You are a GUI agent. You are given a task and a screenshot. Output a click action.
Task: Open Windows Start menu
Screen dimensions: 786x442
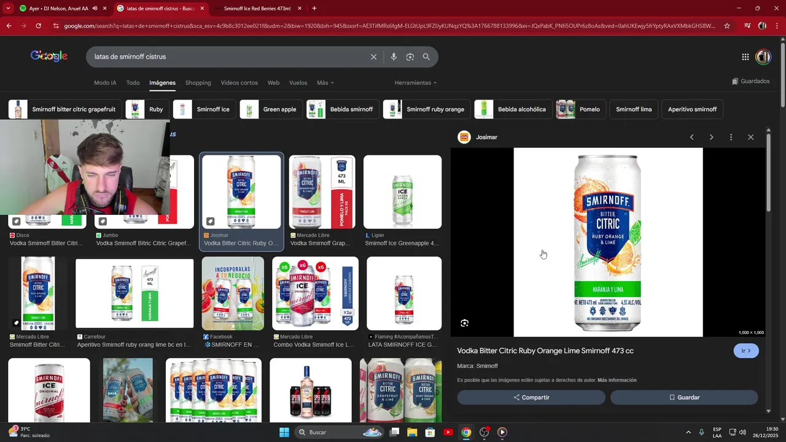[x=284, y=432]
